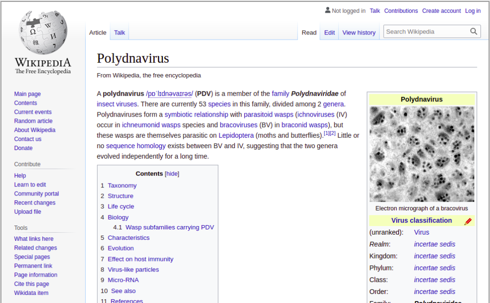Hide the Contents table
Screen dimensions: 490x303
pos(172,174)
